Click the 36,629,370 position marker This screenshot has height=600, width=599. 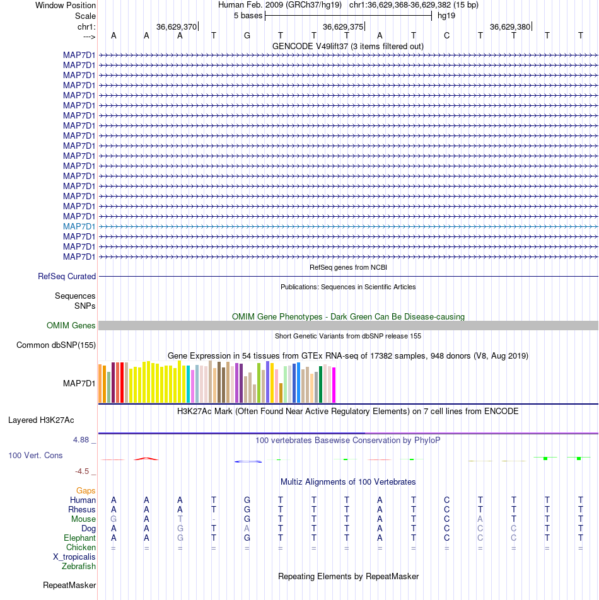(177, 26)
